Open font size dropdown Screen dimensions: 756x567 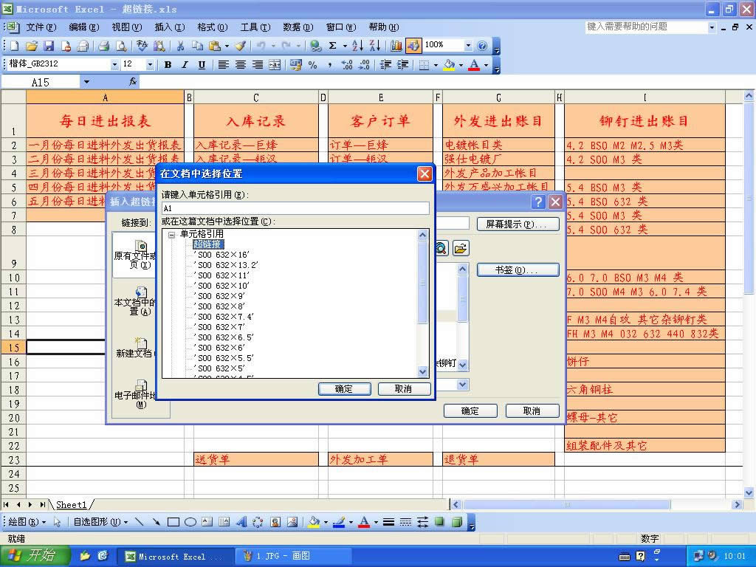[151, 64]
